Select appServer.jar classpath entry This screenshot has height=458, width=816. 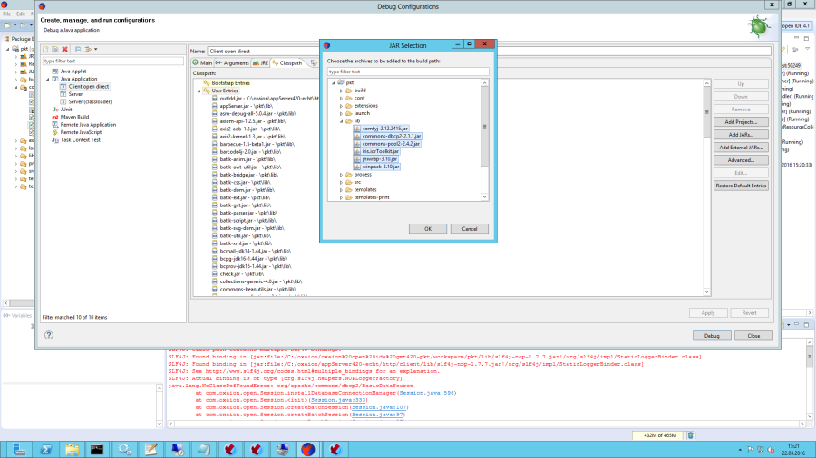click(246, 106)
